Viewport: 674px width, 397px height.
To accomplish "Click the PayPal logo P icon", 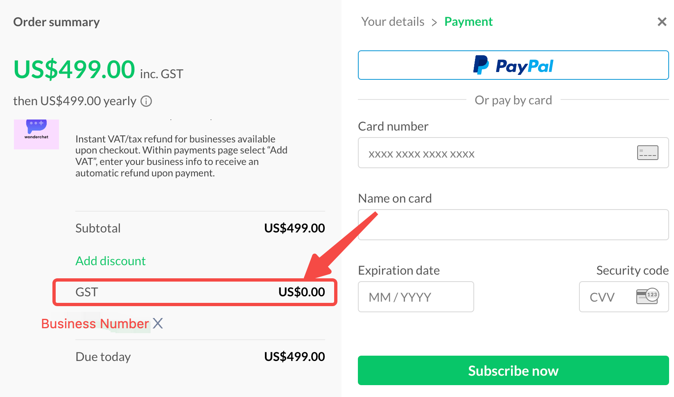I will click(481, 65).
